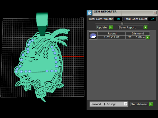Click the Round shape cell
Image resolution: width=158 pixels, height=118 pixels.
coord(112,33)
